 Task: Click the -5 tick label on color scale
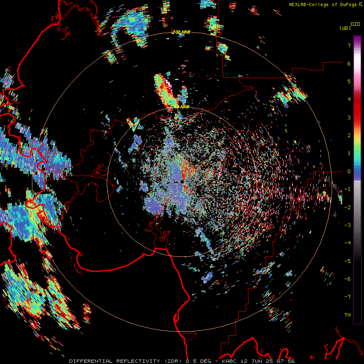click(347, 261)
